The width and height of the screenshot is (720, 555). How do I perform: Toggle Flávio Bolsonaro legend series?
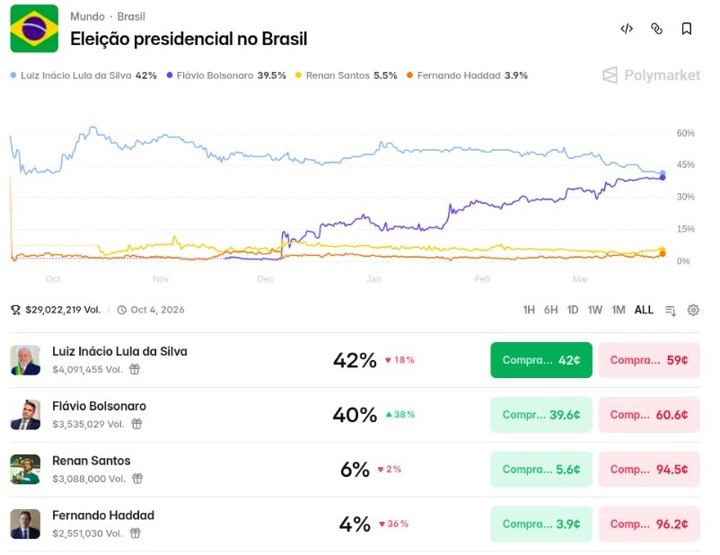point(226,75)
